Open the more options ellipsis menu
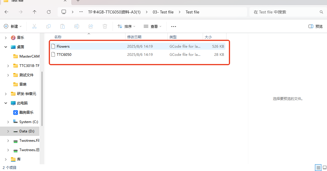327x171 pixels. [x=173, y=26]
